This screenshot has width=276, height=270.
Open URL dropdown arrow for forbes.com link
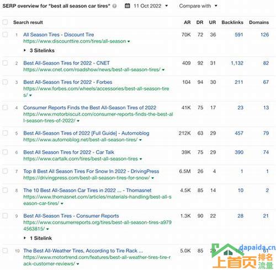click(30, 96)
